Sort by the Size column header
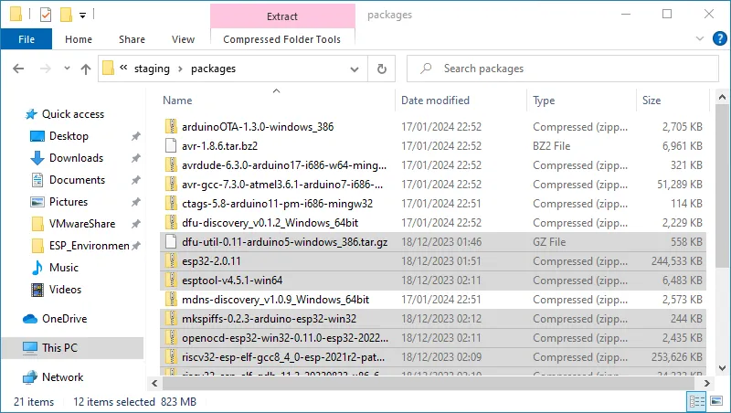The height and width of the screenshot is (413, 731). pyautogui.click(x=652, y=101)
